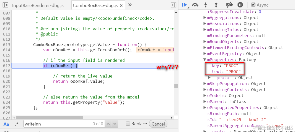Image resolution: width=295 pixels, height=132 pixels.
Task: Click the code editor scroll down arrow
Action: (x=176, y=113)
